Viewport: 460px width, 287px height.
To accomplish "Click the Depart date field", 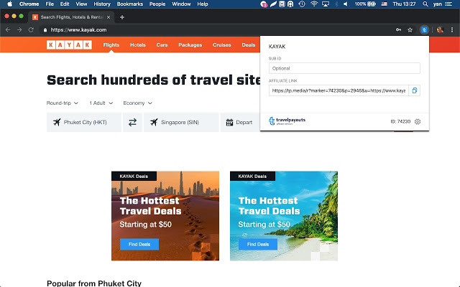I will pyautogui.click(x=240, y=122).
